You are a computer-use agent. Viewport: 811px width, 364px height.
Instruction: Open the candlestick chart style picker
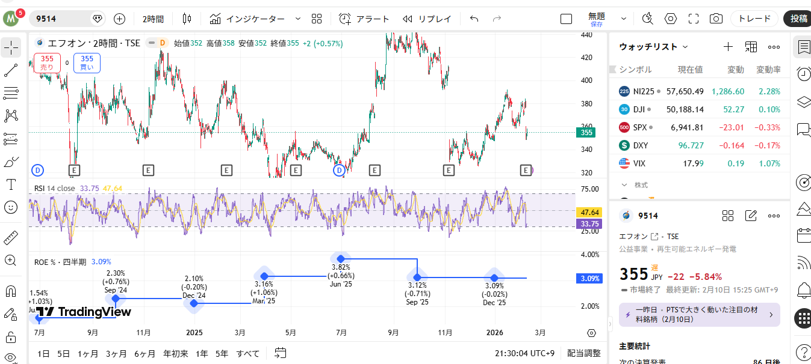coord(187,19)
